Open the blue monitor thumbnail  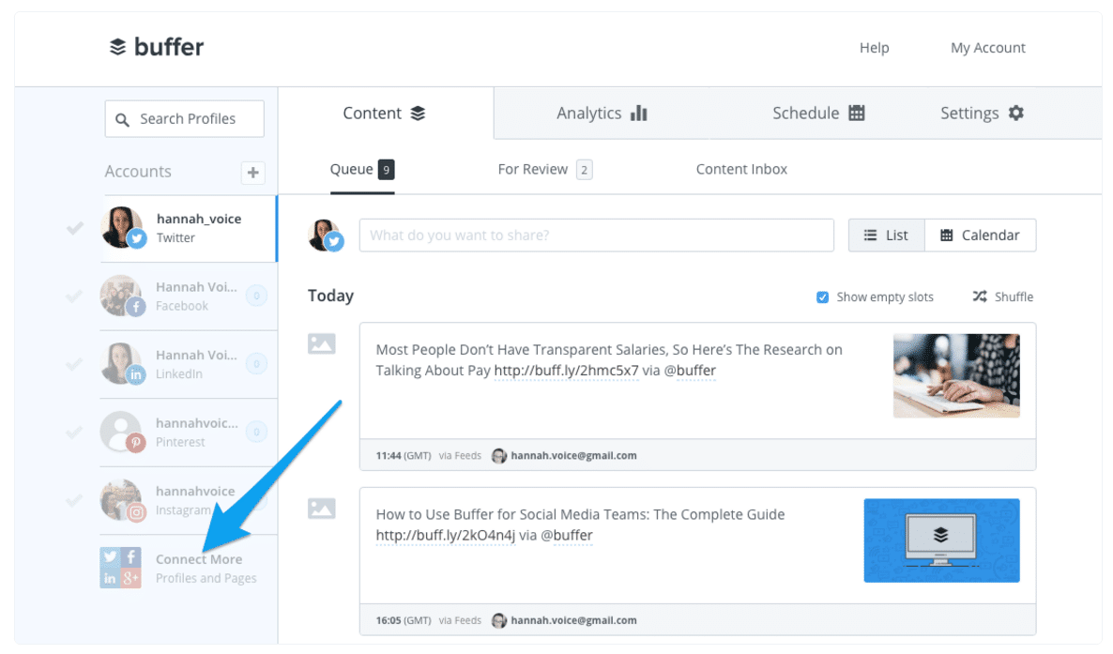click(941, 540)
